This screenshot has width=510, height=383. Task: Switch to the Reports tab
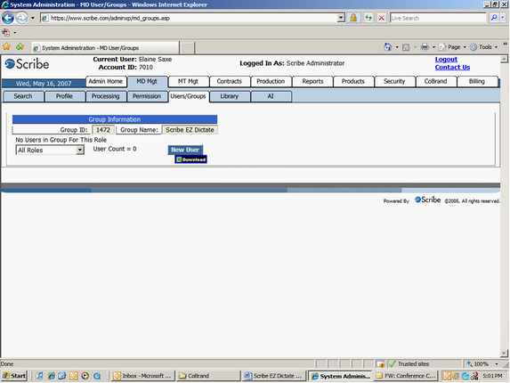[312, 81]
